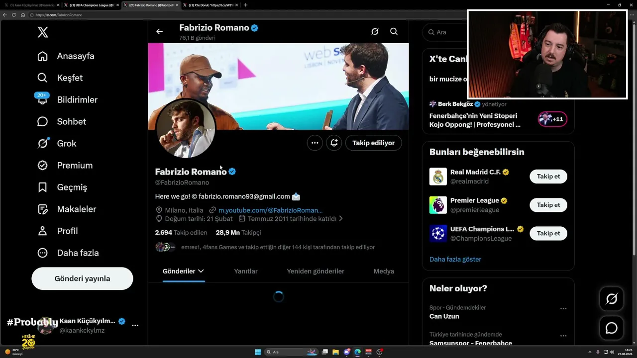Click the search icon in profile header
This screenshot has width=637, height=358.
394,31
